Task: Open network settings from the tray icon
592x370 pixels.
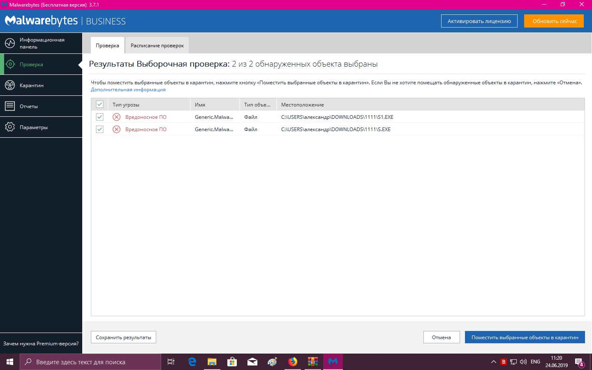Action: pyautogui.click(x=513, y=362)
